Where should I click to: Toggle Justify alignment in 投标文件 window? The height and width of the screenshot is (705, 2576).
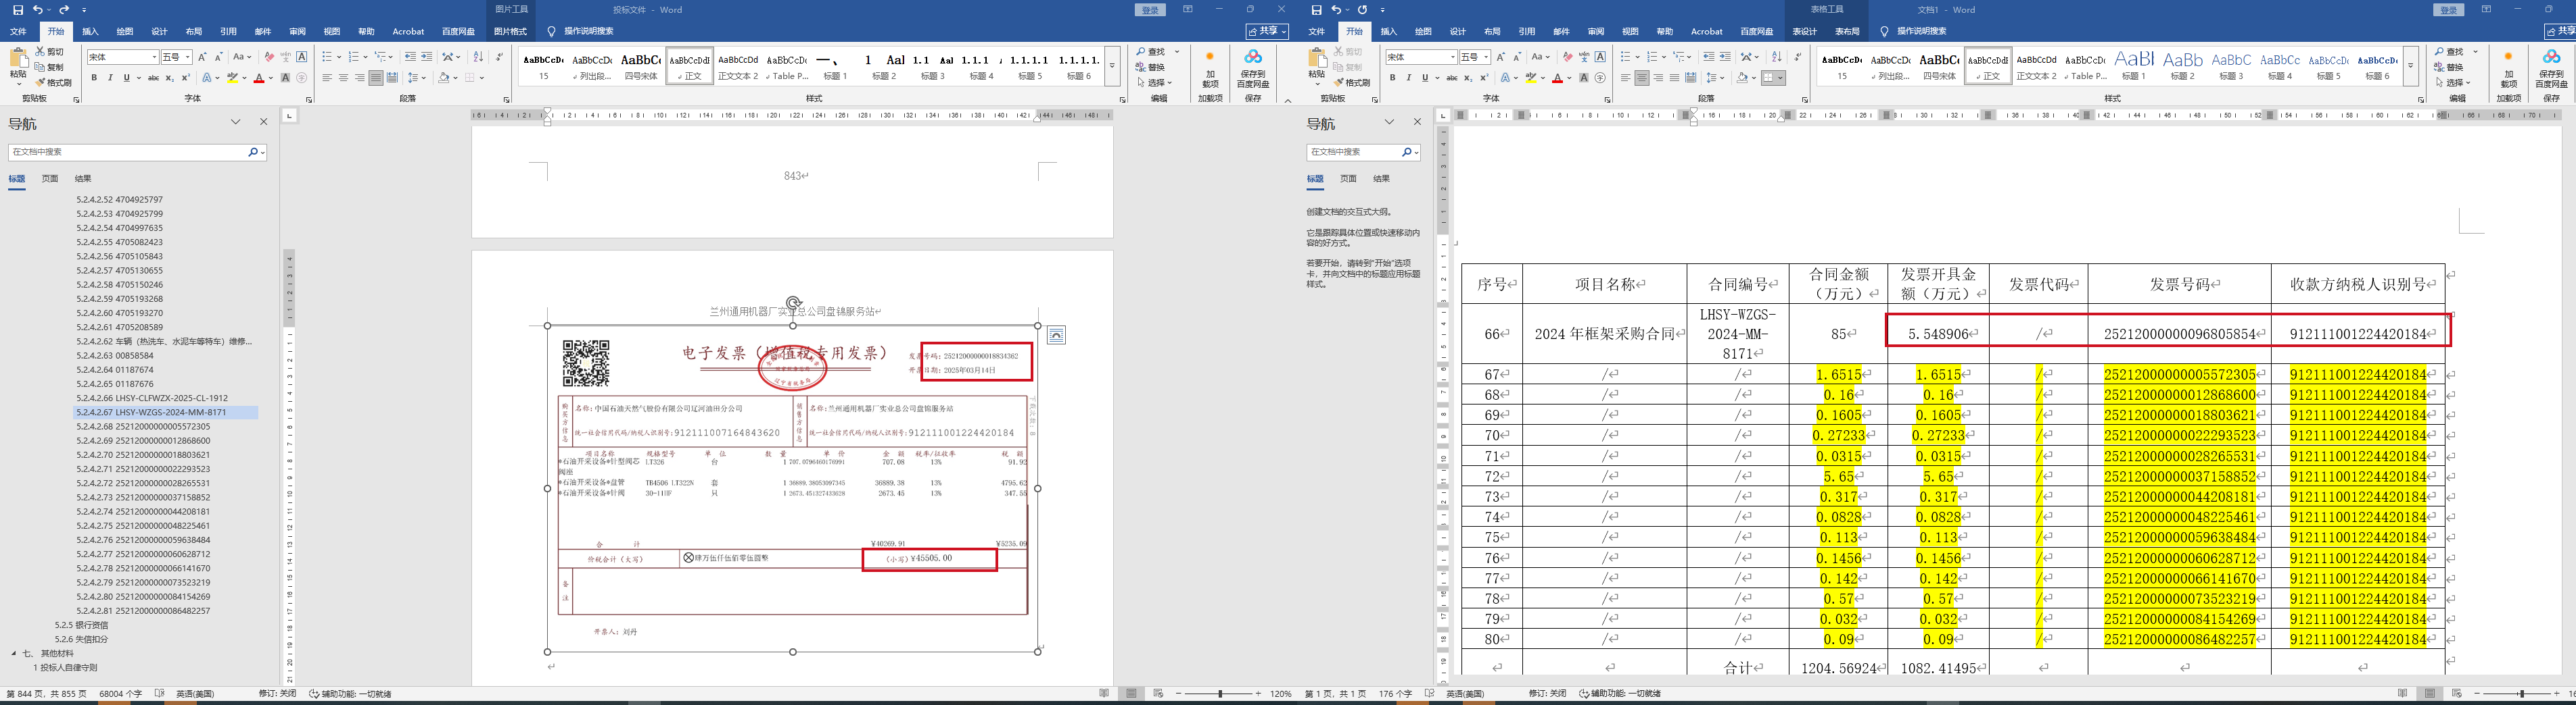click(376, 78)
